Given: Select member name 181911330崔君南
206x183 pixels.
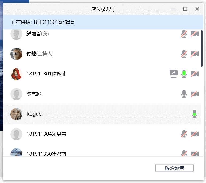Looking at the screenshot, I should (x=46, y=154).
